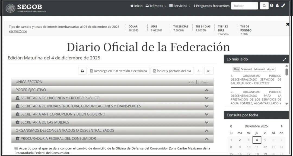This screenshot has width=293, height=156.
Task: Open the Acuerdo cambio de domicilio document
Action: click(112, 151)
